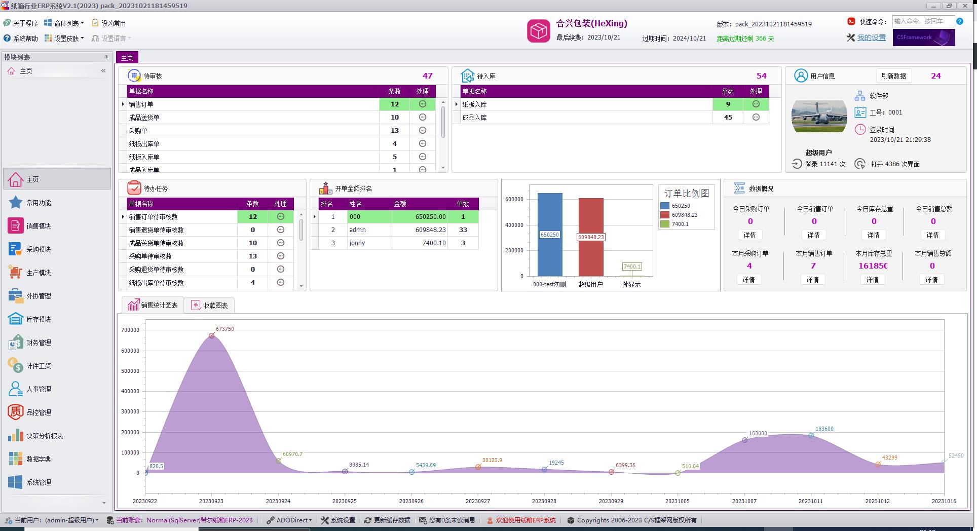Click the 销售订单 process circle icon
This screenshot has width=977, height=531.
coord(422,104)
